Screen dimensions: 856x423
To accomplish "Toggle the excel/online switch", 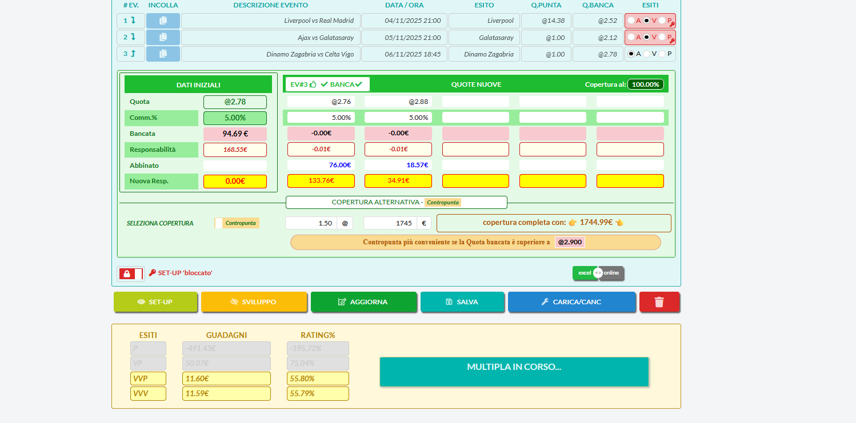I will pyautogui.click(x=598, y=273).
